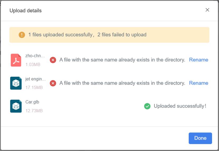
Task: Click the upload summary banner message
Action: (87, 35)
